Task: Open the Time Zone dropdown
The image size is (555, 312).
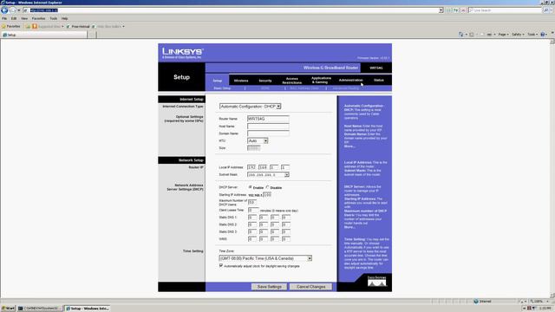Action: 265,258
